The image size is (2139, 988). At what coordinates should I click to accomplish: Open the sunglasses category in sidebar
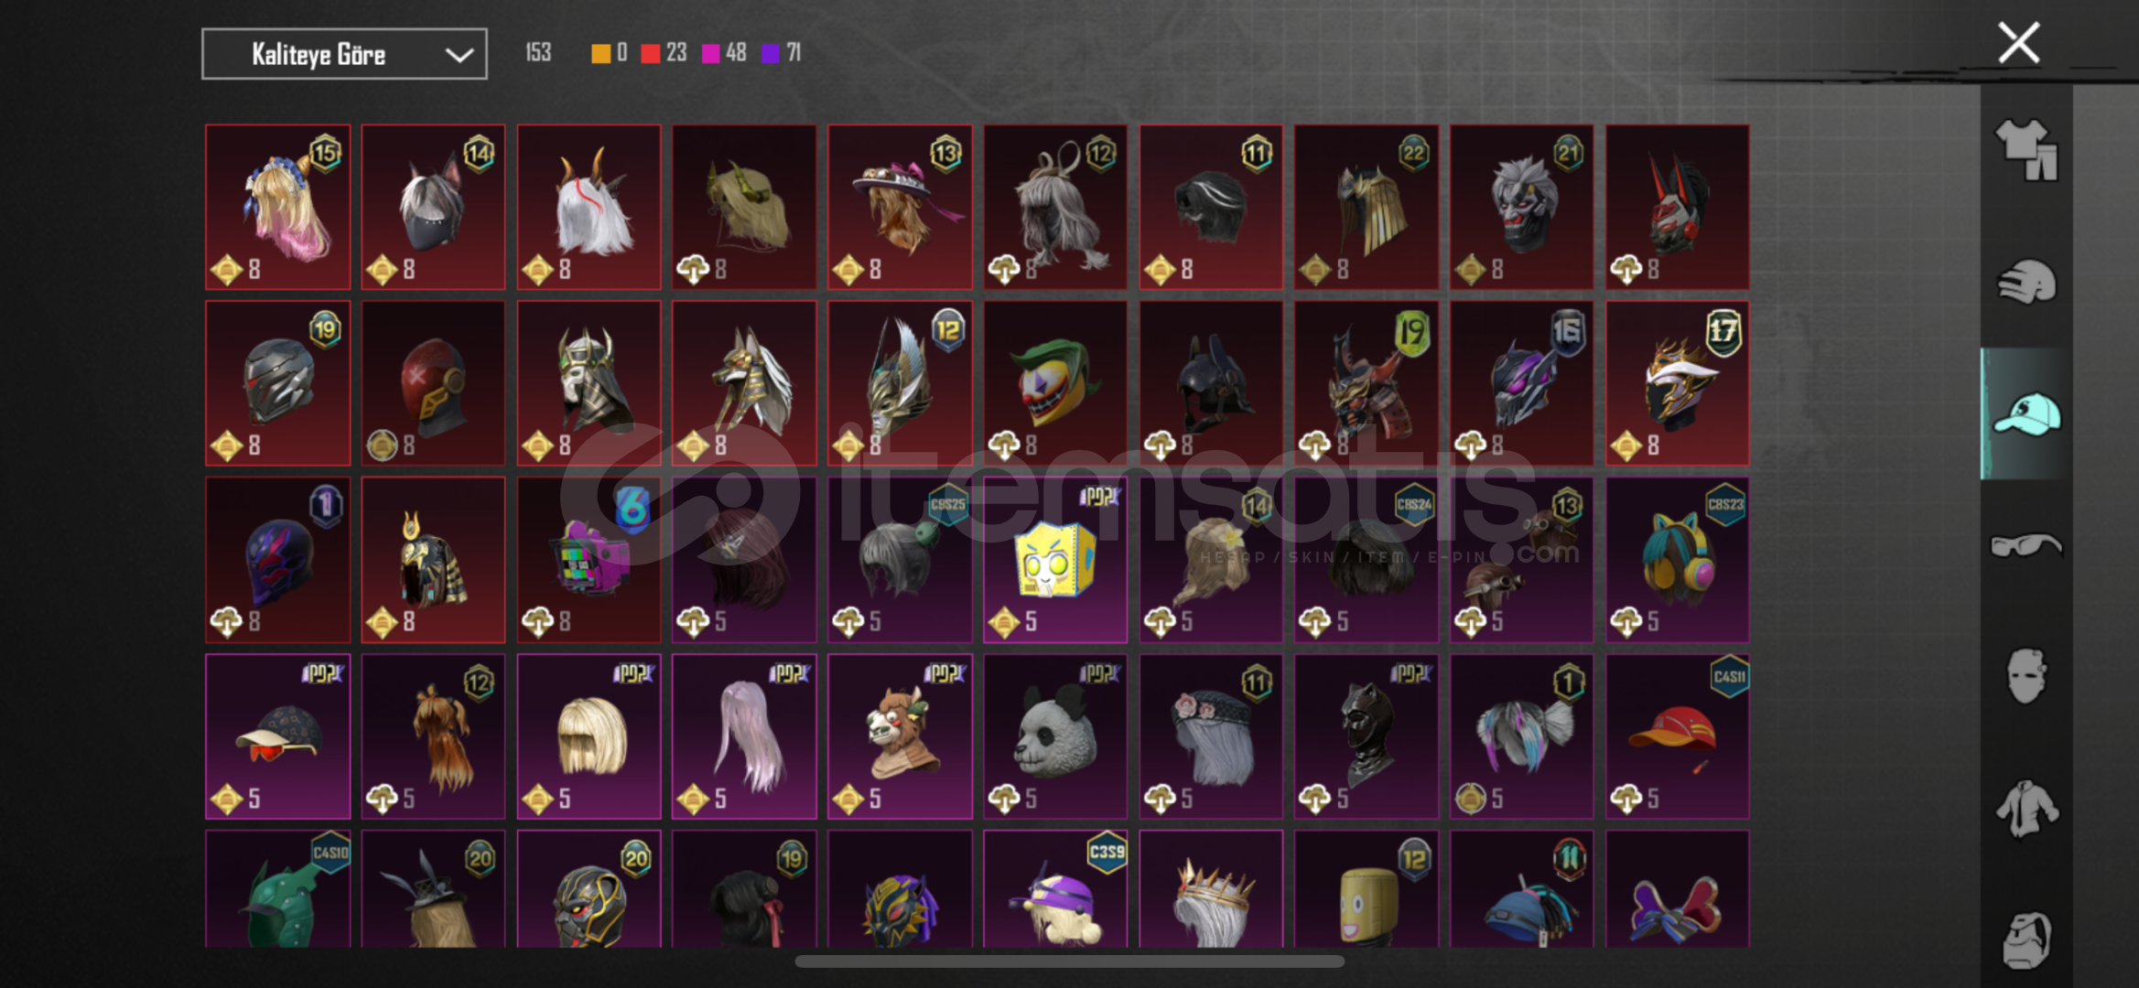pyautogui.click(x=2026, y=545)
